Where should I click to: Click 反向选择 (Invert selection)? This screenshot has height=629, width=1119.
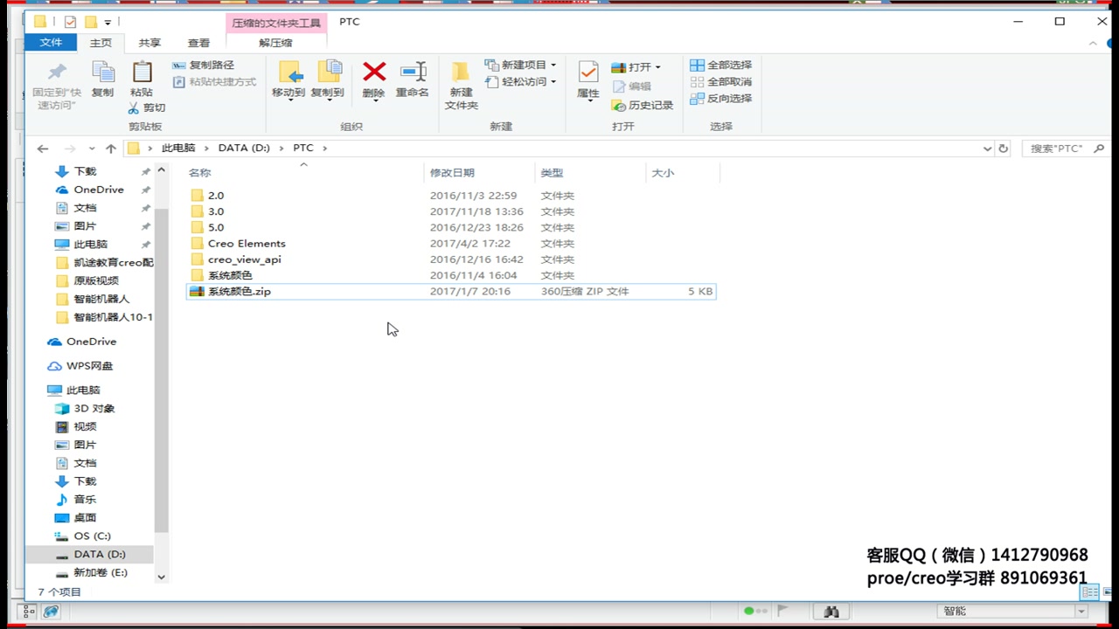pyautogui.click(x=721, y=98)
